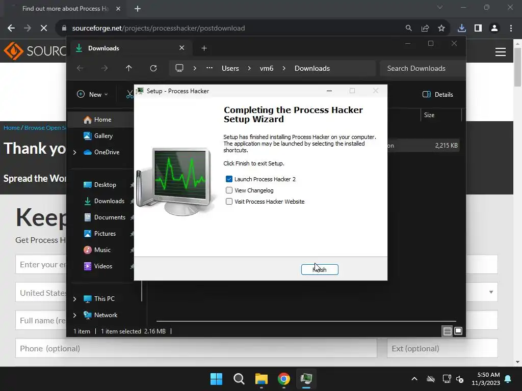The width and height of the screenshot is (522, 391).
Task: Open Music quick access folder
Action: pos(102,249)
